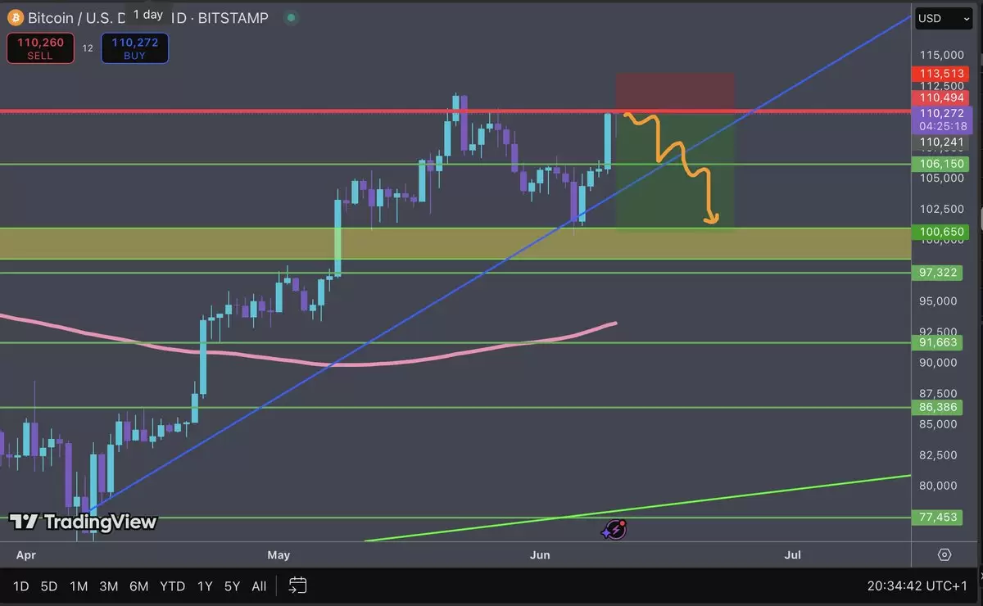
Task: Click the Bitcoin symbol icon in header
Action: pos(15,17)
